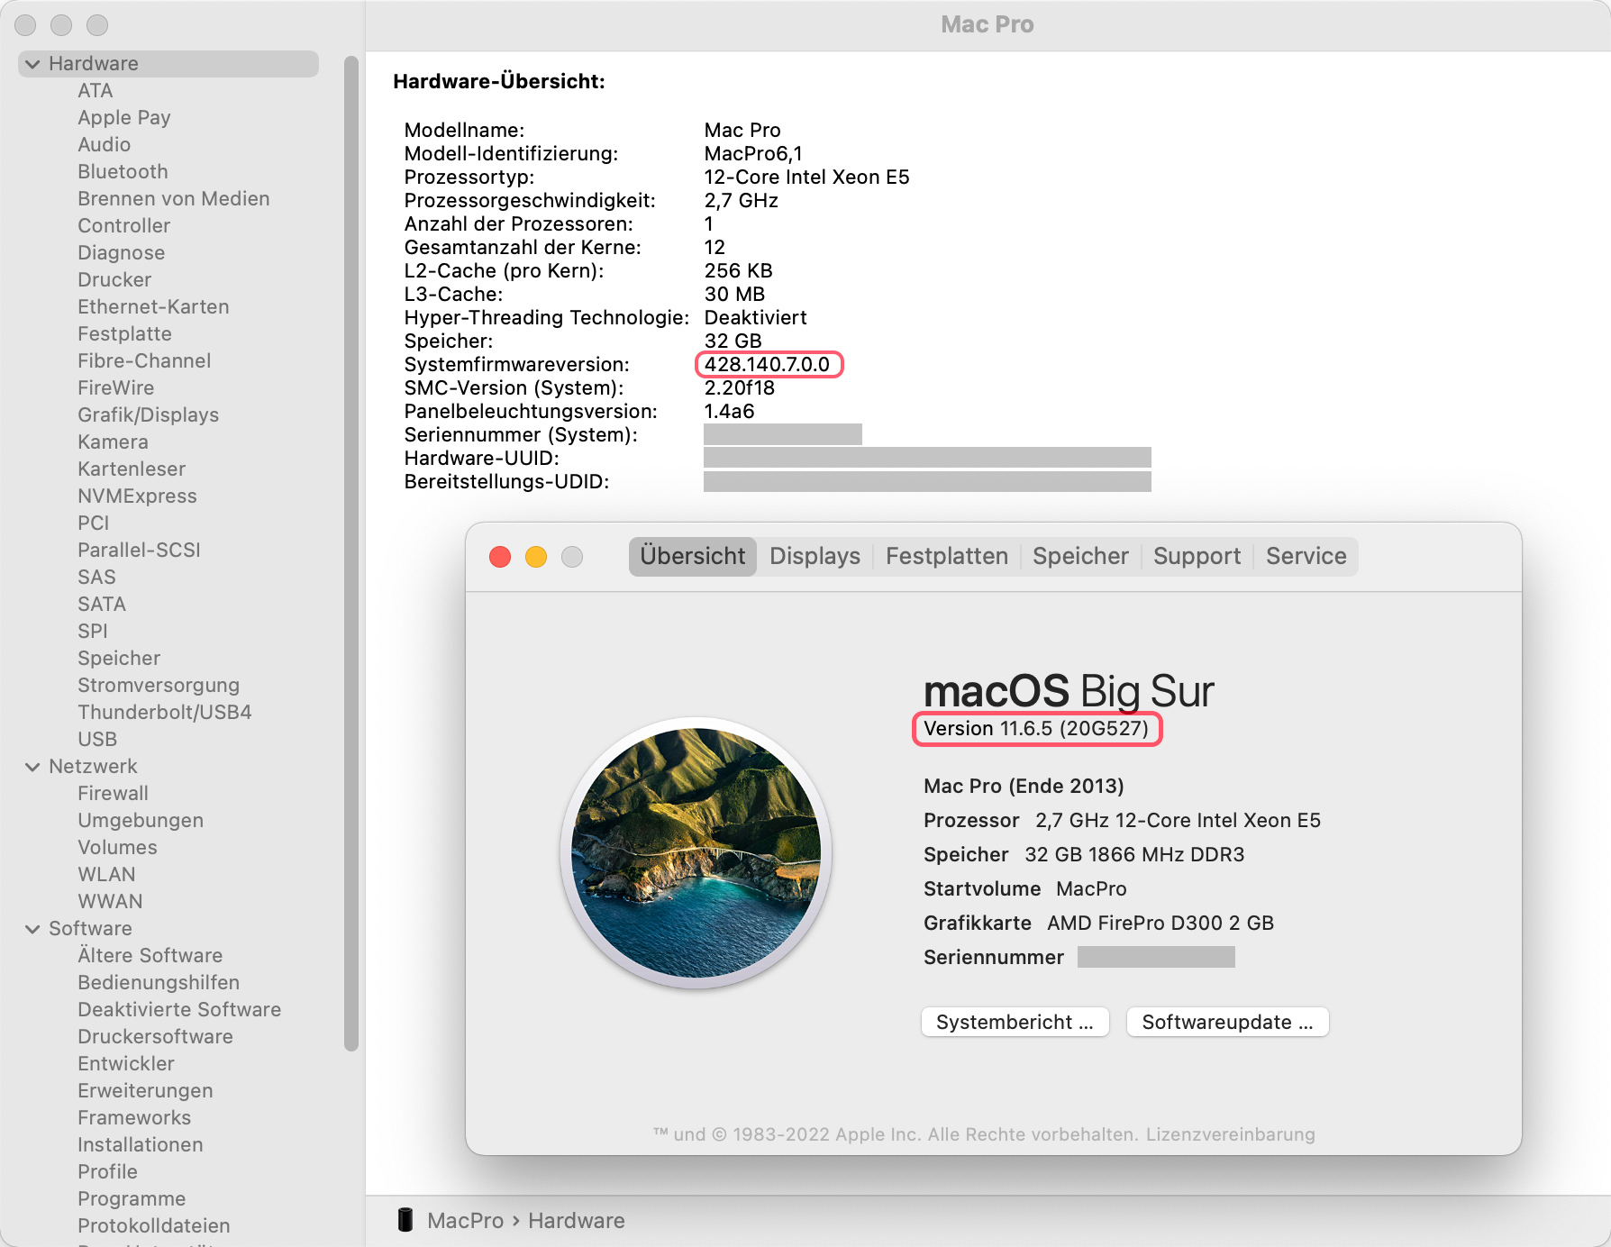The height and width of the screenshot is (1247, 1611).
Task: Select Protokolldateien in the sidebar
Action: tap(154, 1226)
